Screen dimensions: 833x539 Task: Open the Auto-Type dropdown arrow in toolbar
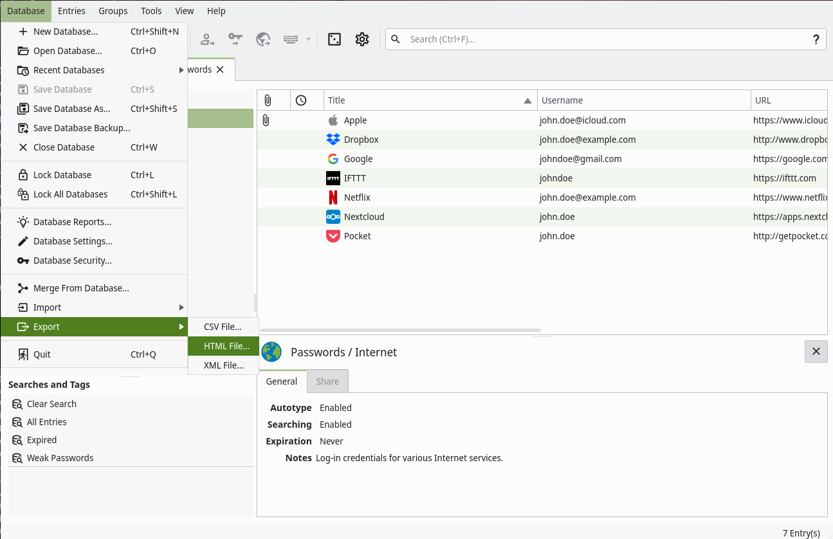(308, 39)
